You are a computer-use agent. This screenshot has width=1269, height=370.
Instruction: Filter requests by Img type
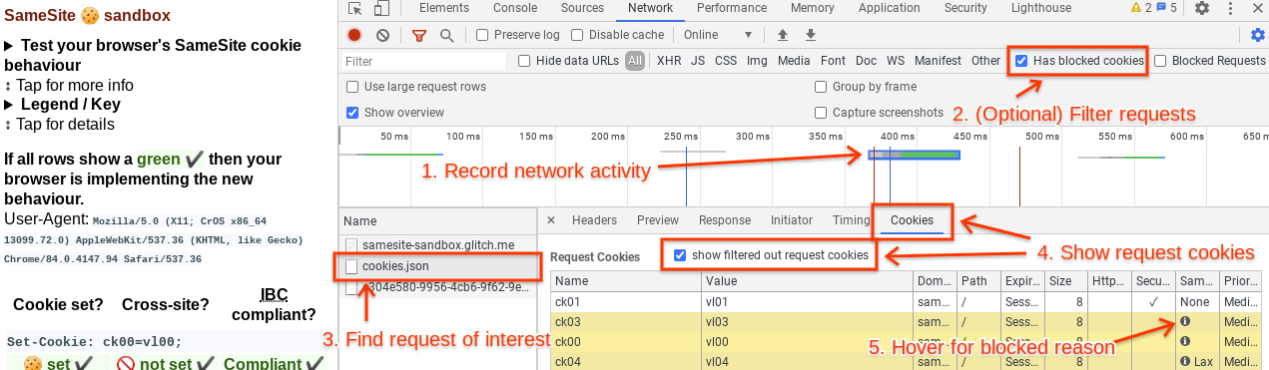[x=757, y=61]
